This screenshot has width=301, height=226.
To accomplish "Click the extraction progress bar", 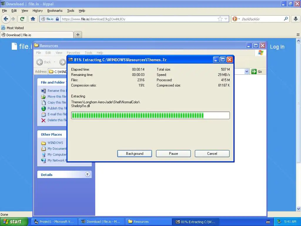I will click(x=150, y=115).
